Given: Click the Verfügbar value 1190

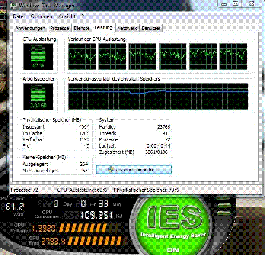Looking at the screenshot, I should (x=84, y=139).
